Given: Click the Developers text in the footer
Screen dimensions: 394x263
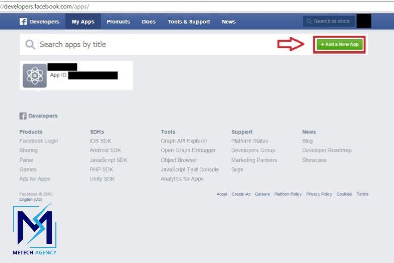Looking at the screenshot, I should tap(43, 116).
